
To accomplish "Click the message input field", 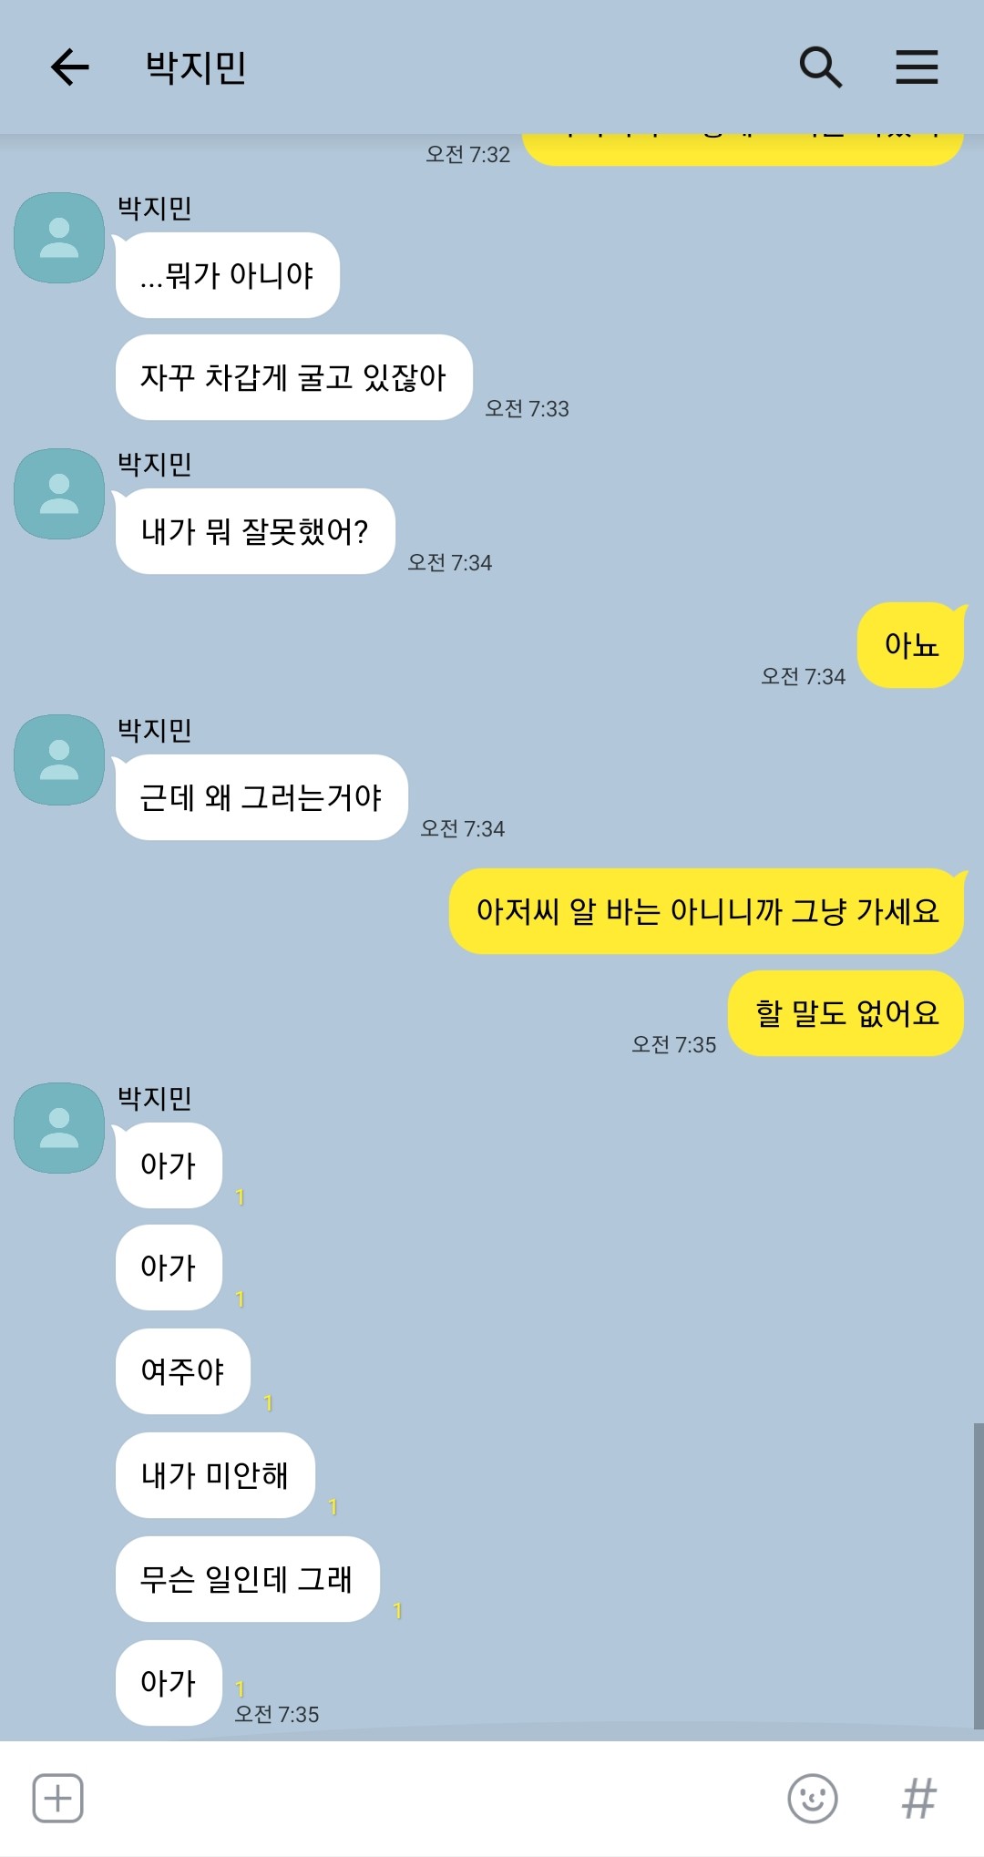I will [433, 1798].
